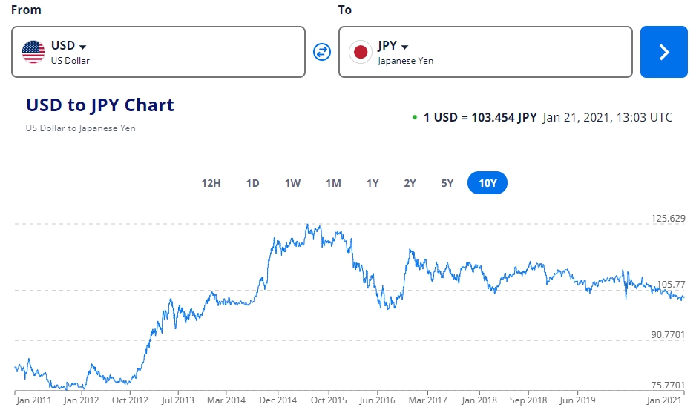This screenshot has width=699, height=410.
Task: Select the 1D chart range
Action: 252,183
